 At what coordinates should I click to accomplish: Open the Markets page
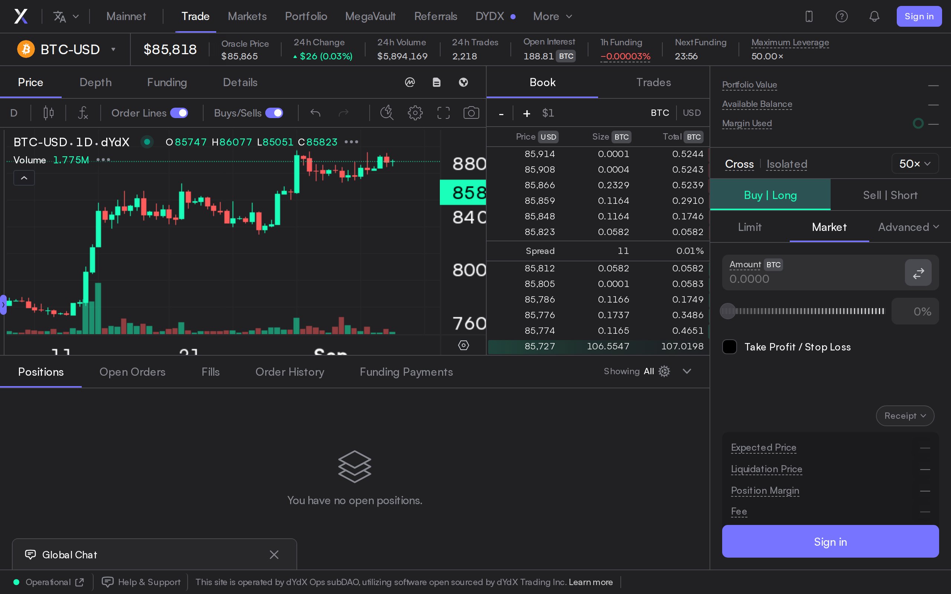click(247, 16)
